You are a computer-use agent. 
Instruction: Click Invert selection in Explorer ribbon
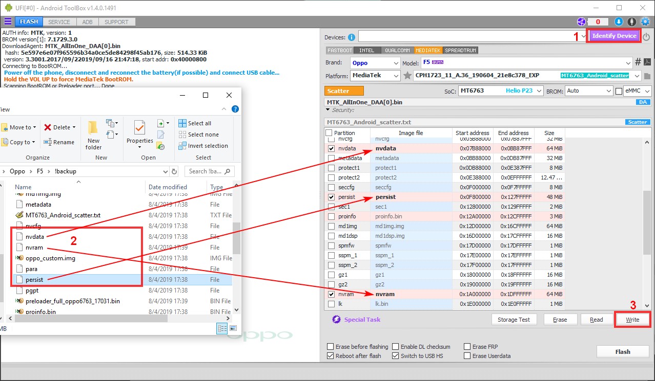(203, 146)
